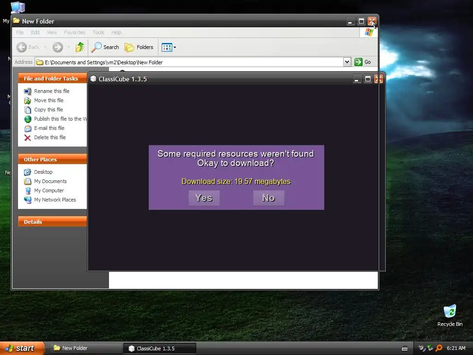Open the Tools menu
Image resolution: width=473 pixels, height=355 pixels.
98,32
